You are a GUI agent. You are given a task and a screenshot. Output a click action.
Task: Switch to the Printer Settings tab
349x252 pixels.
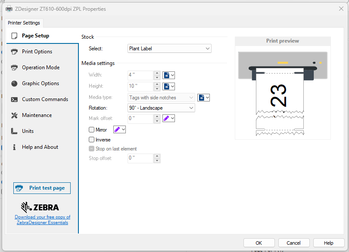click(x=24, y=23)
